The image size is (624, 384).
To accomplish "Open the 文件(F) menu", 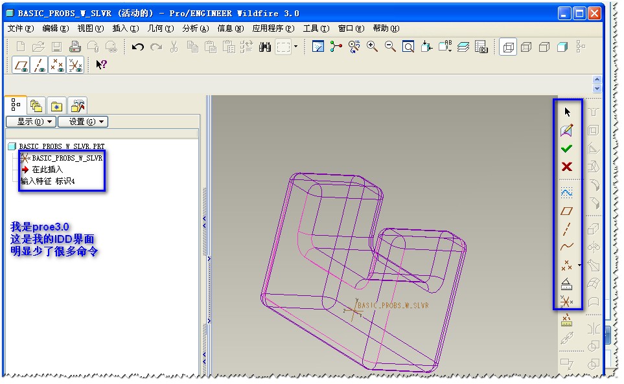I will [21, 28].
